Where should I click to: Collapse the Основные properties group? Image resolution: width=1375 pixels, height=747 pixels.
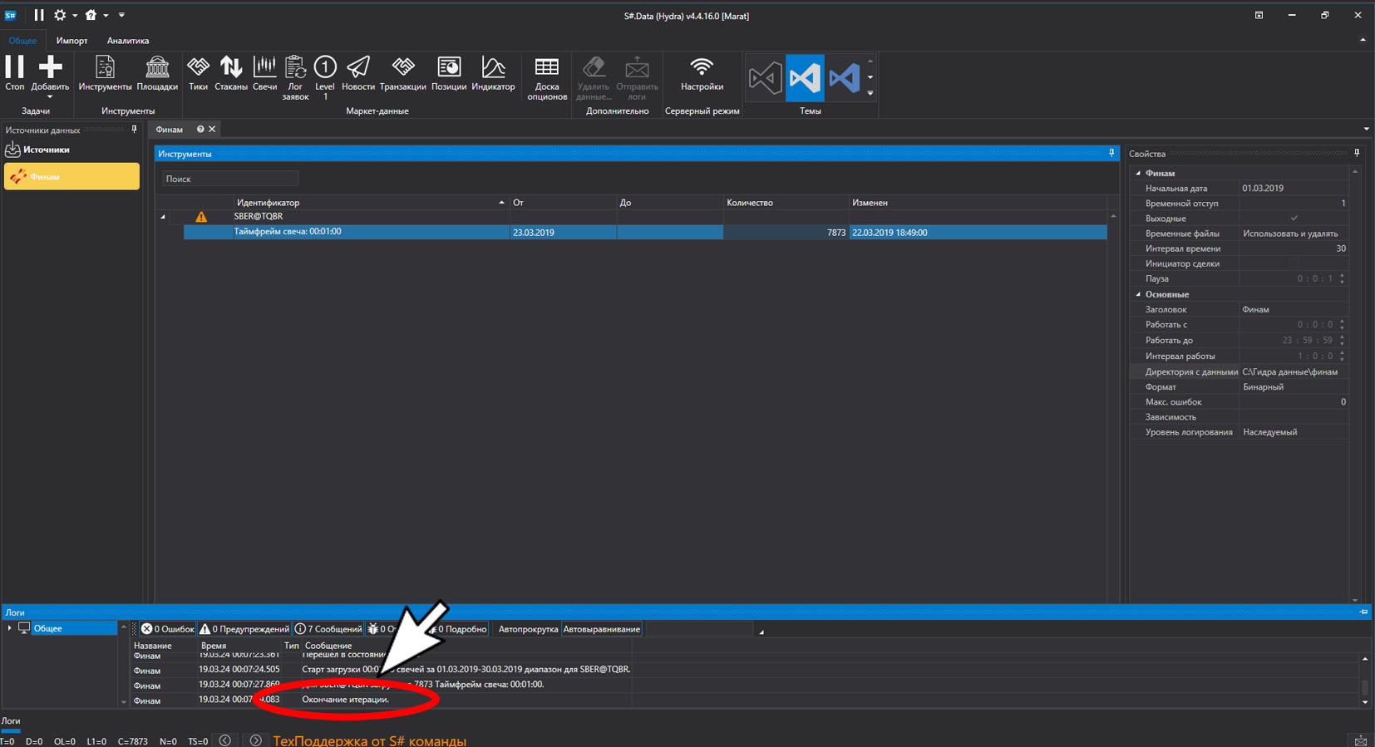(1139, 294)
